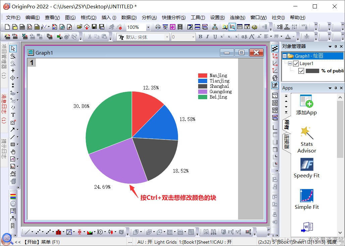Click the Tianjing blue legend swatch
This screenshot has width=345, height=246.
point(203,81)
